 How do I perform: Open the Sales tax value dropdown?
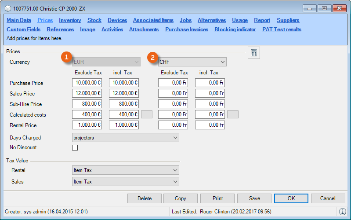(125, 182)
